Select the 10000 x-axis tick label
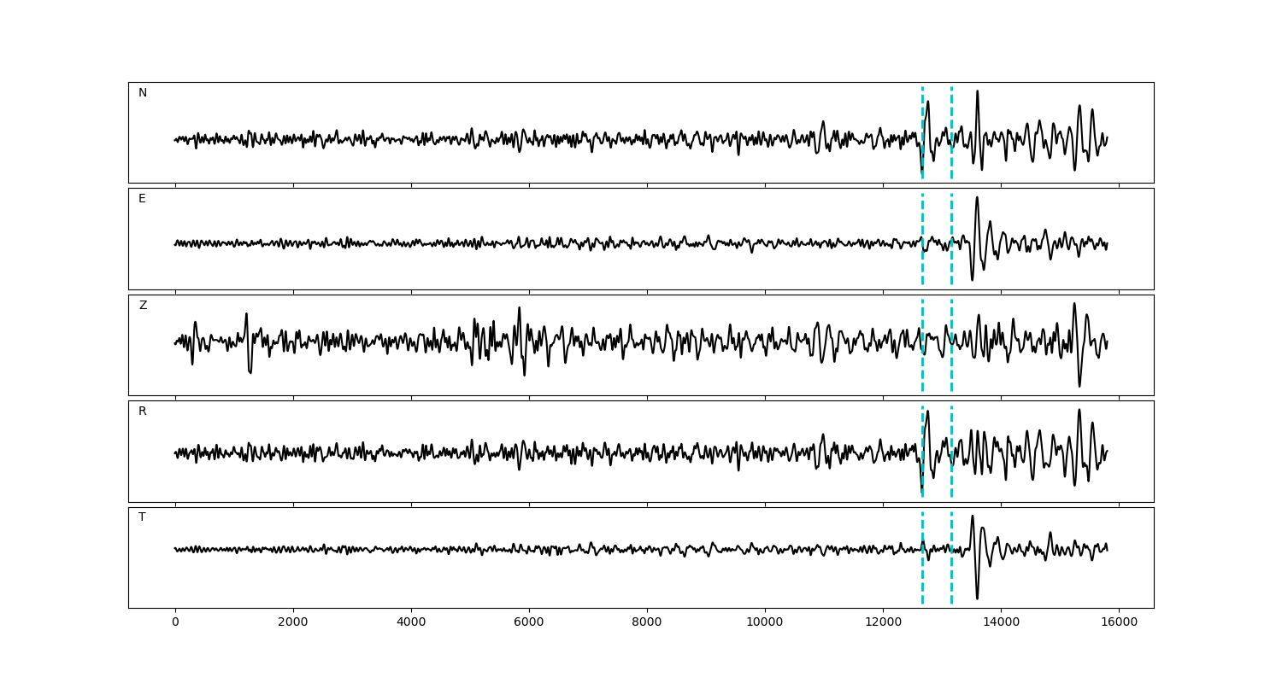Screen dimensions: 1282x683 pyautogui.click(x=764, y=623)
